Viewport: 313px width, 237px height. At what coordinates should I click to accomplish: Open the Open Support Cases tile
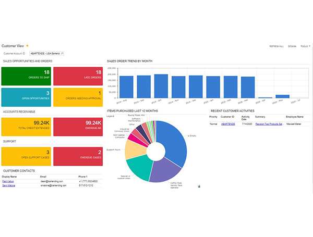(26, 156)
